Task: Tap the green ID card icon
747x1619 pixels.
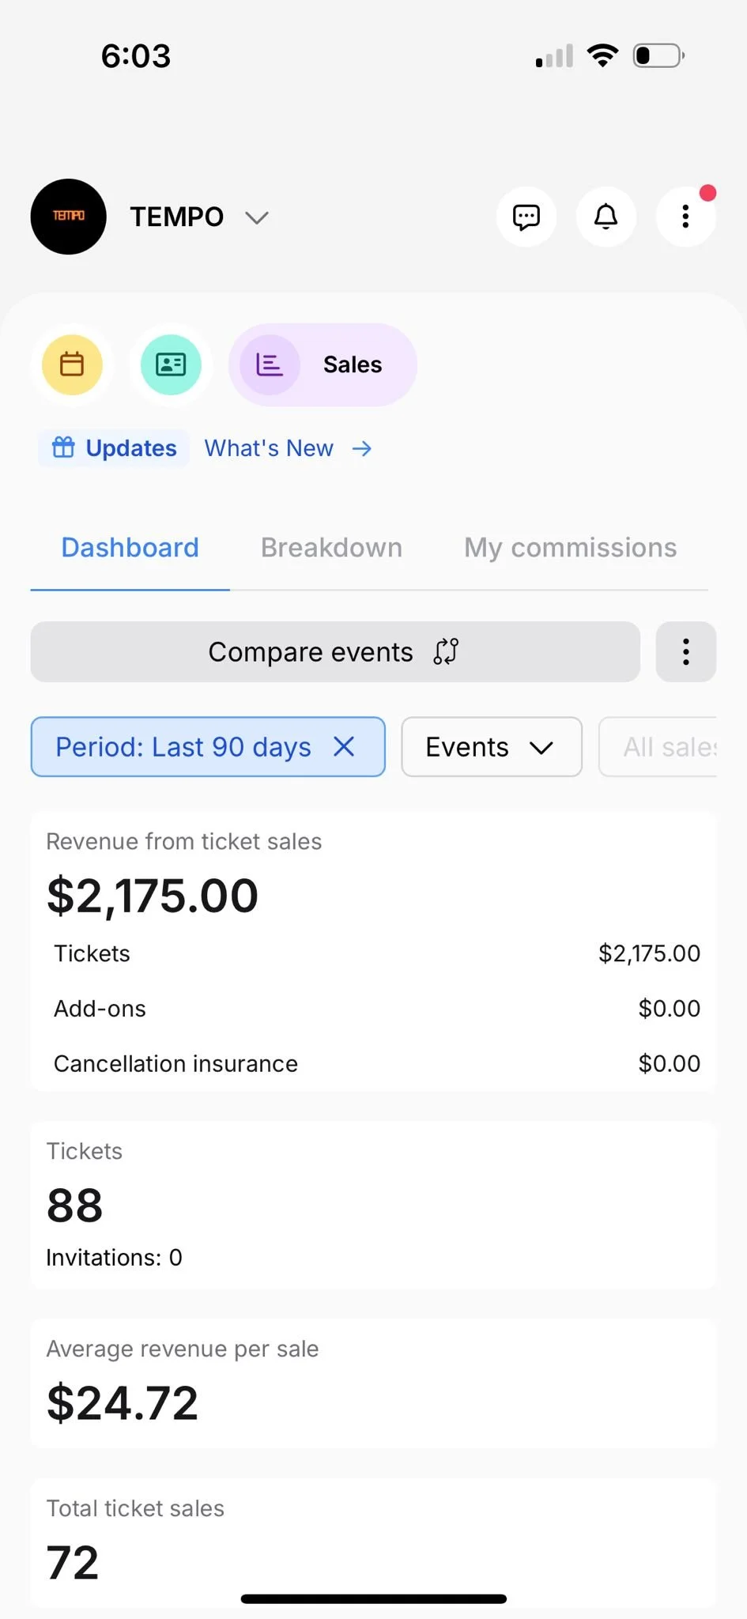Action: point(171,364)
